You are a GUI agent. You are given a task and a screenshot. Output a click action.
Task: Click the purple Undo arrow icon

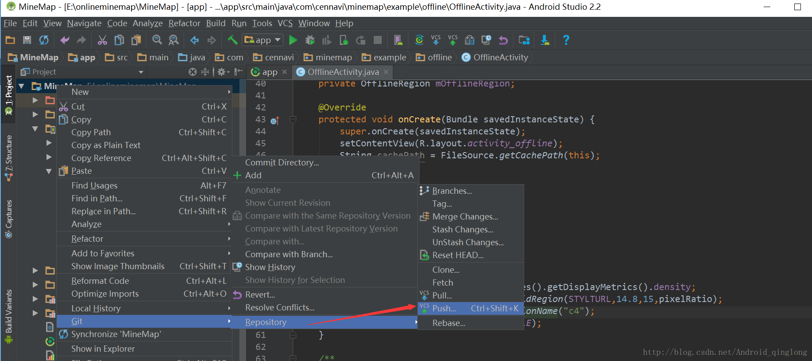tap(65, 40)
